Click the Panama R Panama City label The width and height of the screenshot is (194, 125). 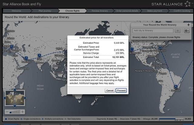[x=146, y=71]
